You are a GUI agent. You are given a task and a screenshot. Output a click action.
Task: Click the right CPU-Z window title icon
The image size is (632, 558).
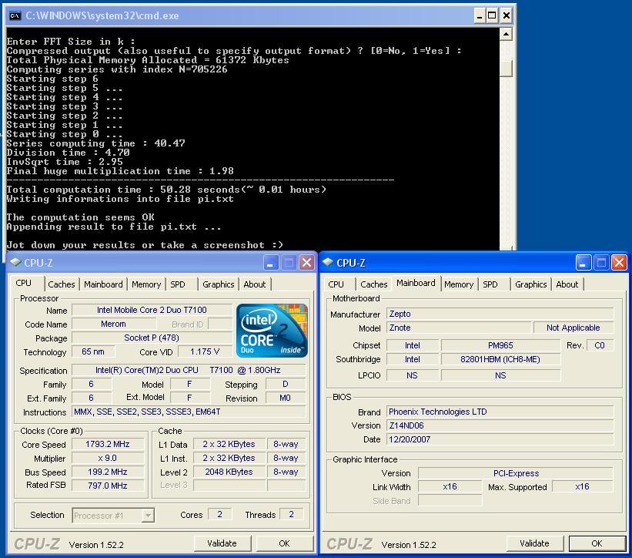click(x=328, y=263)
